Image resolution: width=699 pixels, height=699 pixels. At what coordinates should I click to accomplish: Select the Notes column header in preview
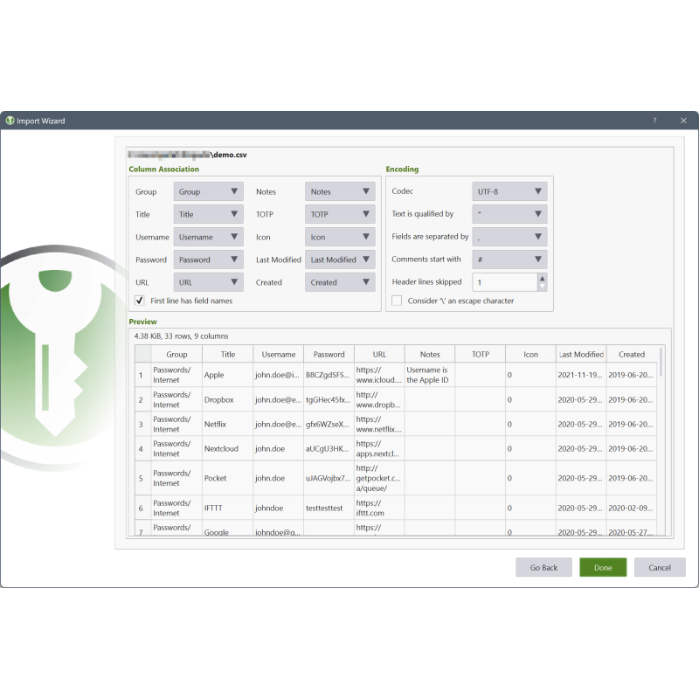pyautogui.click(x=430, y=354)
